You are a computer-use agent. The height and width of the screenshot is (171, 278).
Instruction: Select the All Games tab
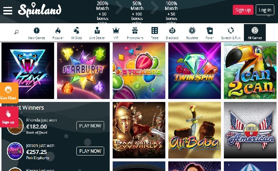tap(255, 33)
